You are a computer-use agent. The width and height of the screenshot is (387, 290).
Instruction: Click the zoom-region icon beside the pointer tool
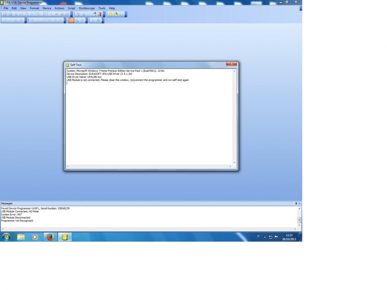pyautogui.click(x=77, y=20)
